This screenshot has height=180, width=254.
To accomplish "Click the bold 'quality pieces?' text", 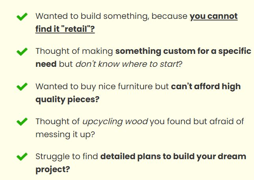I will coord(67,99).
